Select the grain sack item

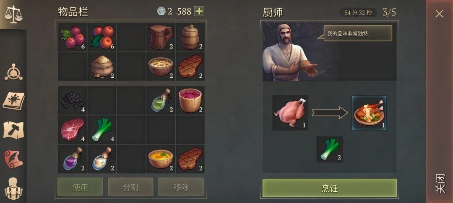tap(102, 66)
